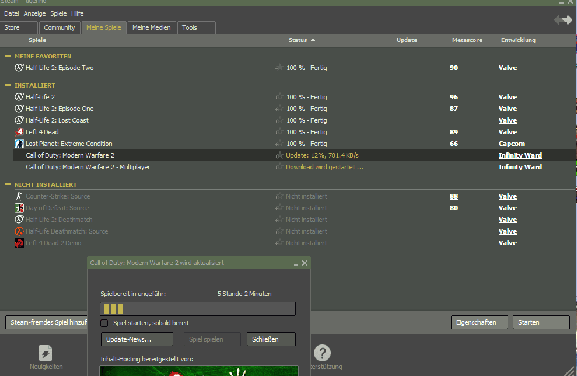Toggle favorite star for Half-Life 2: Deathmatch
Viewport: 577px width, 376px height.
279,220
